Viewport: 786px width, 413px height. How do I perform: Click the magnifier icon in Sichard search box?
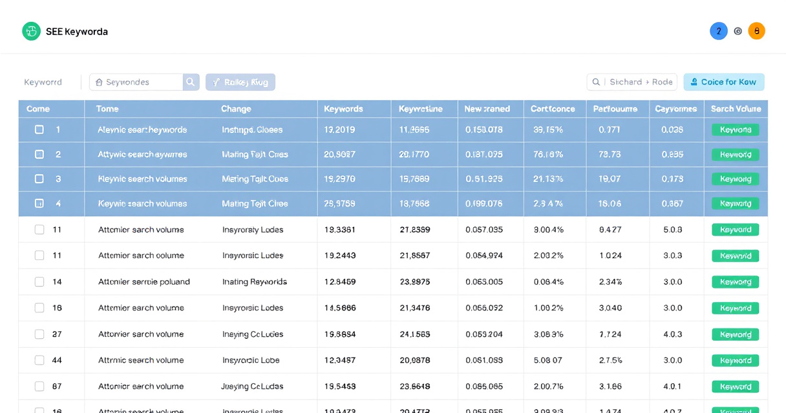[597, 82]
